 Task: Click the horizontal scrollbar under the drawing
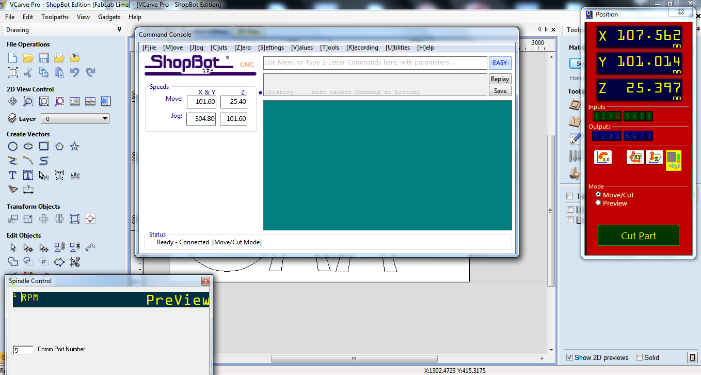point(354,358)
